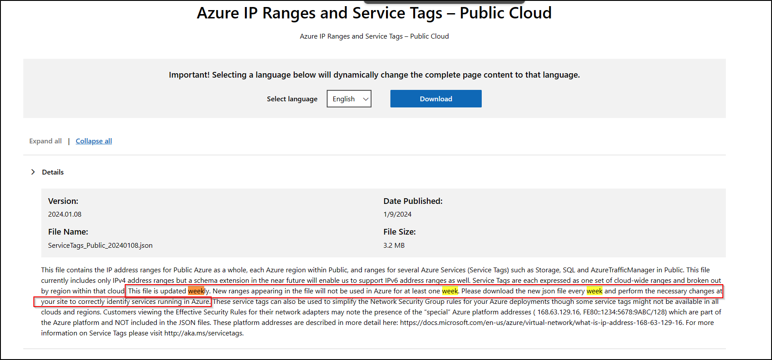Click the Important language notice text

click(374, 75)
